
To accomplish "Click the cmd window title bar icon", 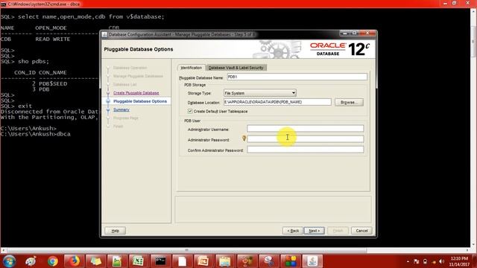I will pos(3,4).
